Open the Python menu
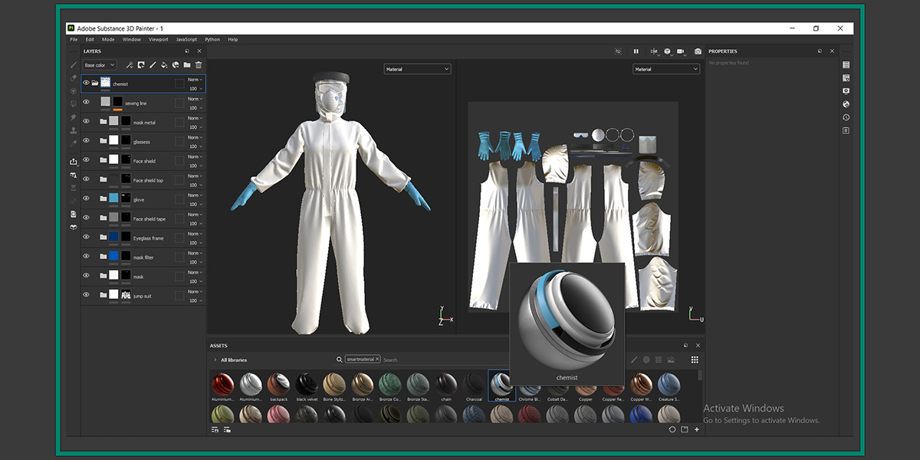This screenshot has height=460, width=920. (x=212, y=39)
